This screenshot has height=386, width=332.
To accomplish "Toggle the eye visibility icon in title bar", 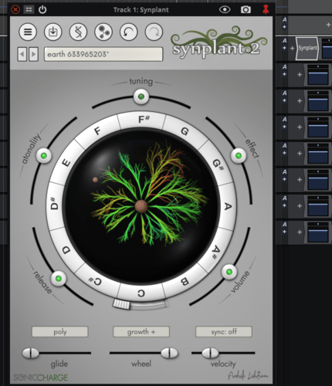I will click(x=225, y=10).
